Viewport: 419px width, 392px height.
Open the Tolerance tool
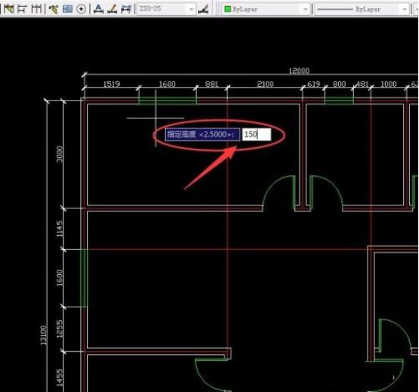(x=67, y=9)
